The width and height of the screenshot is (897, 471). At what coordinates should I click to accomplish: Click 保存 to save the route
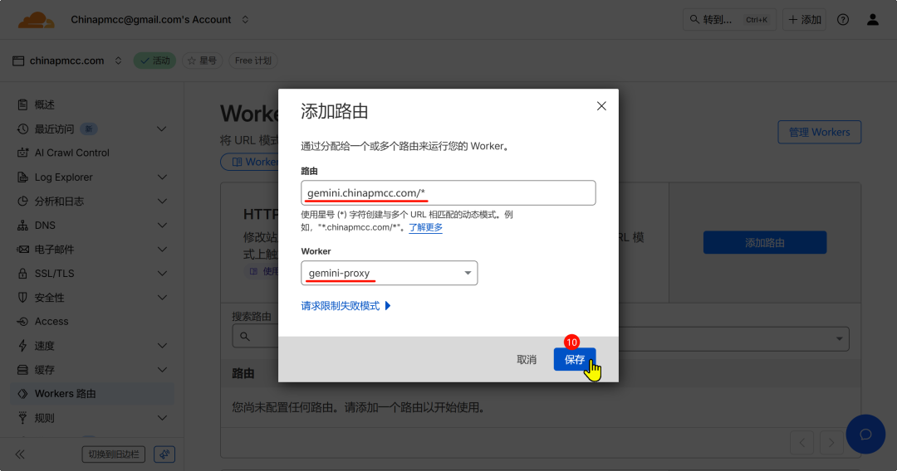click(x=574, y=359)
